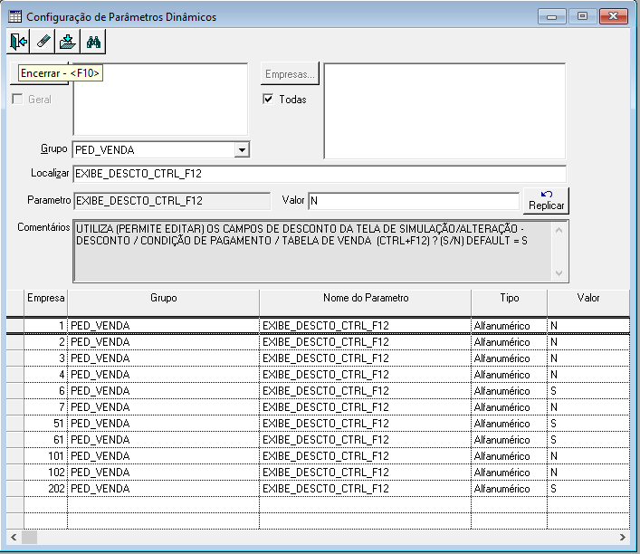Click the Valor input field
640x554 pixels.
(x=414, y=201)
